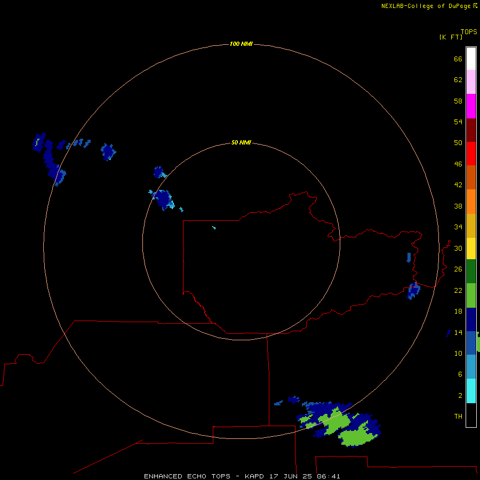The width and height of the screenshot is (480, 480).
Task: Pick the cyan legend swatch
Action: 471,391
